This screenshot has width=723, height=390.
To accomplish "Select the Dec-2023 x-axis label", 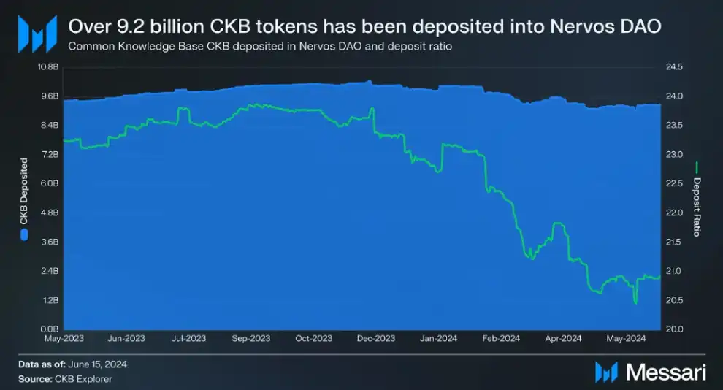I will [376, 338].
